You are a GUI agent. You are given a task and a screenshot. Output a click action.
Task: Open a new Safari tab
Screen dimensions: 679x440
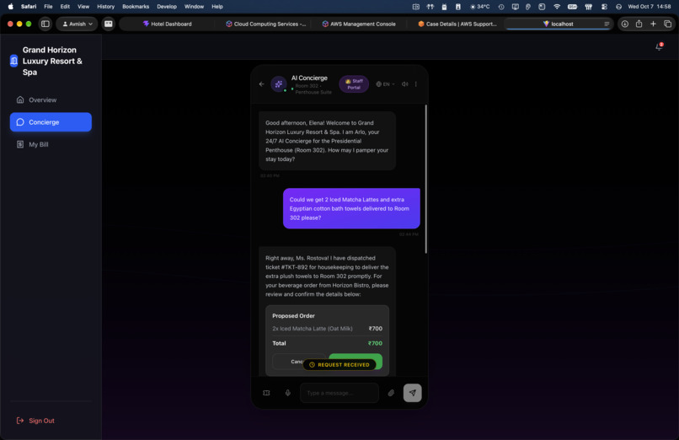pyautogui.click(x=653, y=24)
